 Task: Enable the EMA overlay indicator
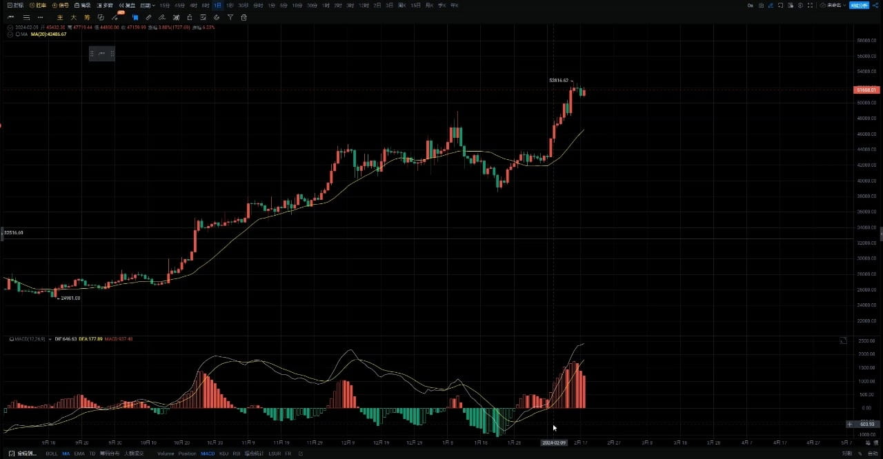click(79, 453)
